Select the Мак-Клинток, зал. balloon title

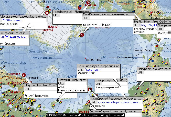click(108, 14)
